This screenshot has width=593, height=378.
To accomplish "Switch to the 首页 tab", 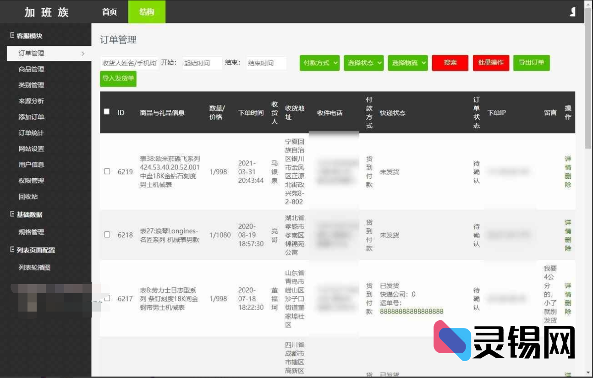I will point(109,12).
